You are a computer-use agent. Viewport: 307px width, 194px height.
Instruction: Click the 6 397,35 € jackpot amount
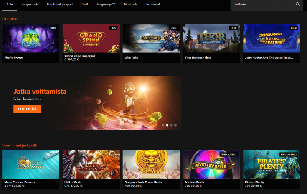tap(72, 59)
